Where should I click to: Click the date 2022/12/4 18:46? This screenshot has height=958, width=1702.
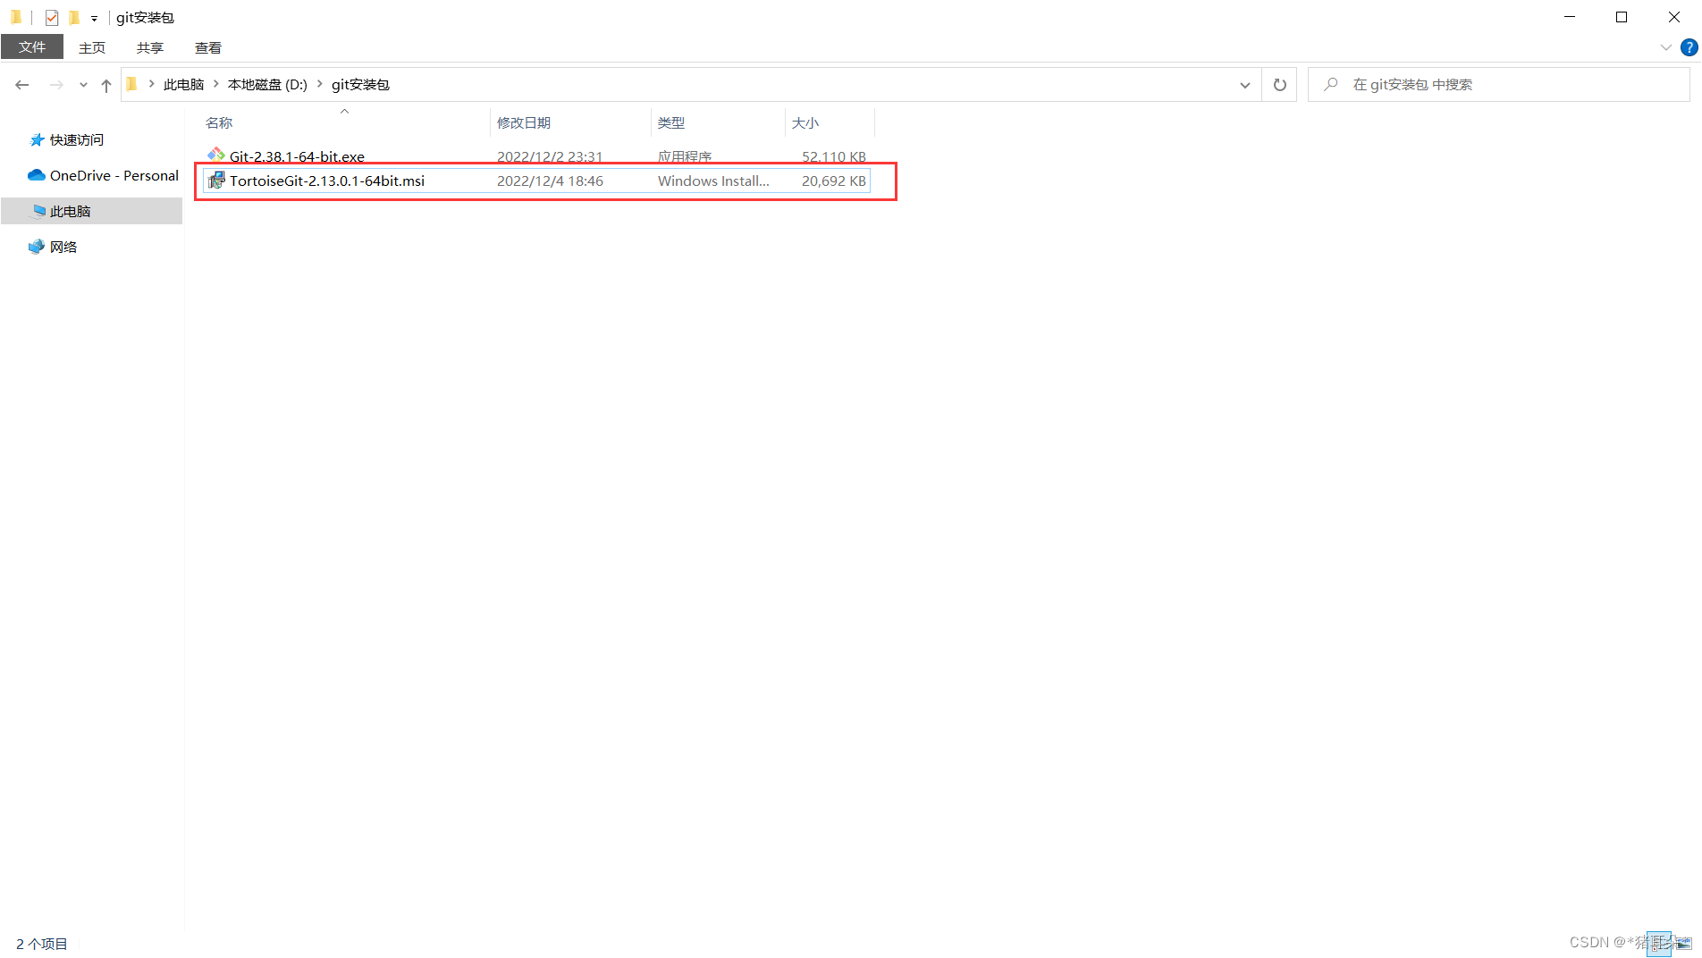click(550, 181)
